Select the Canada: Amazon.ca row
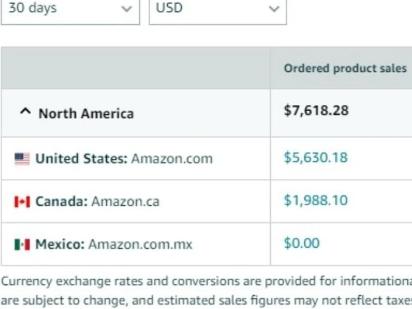Screen dimensions: 412x309 (x=206, y=201)
